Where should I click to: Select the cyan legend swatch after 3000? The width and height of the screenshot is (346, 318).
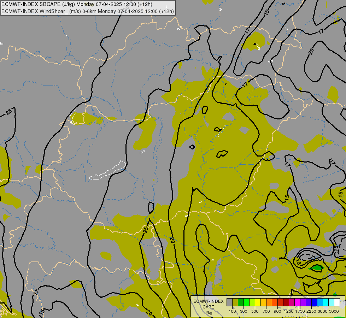(x=326, y=302)
